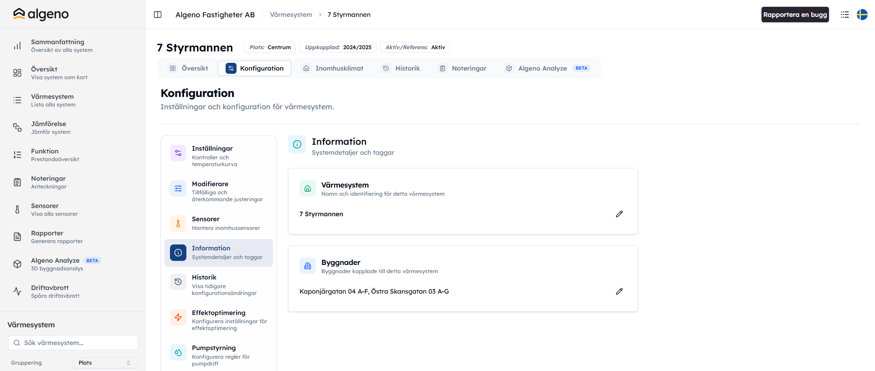Open the Algeno Analyze BETA tab
This screenshot has height=371, width=875.
click(x=547, y=68)
